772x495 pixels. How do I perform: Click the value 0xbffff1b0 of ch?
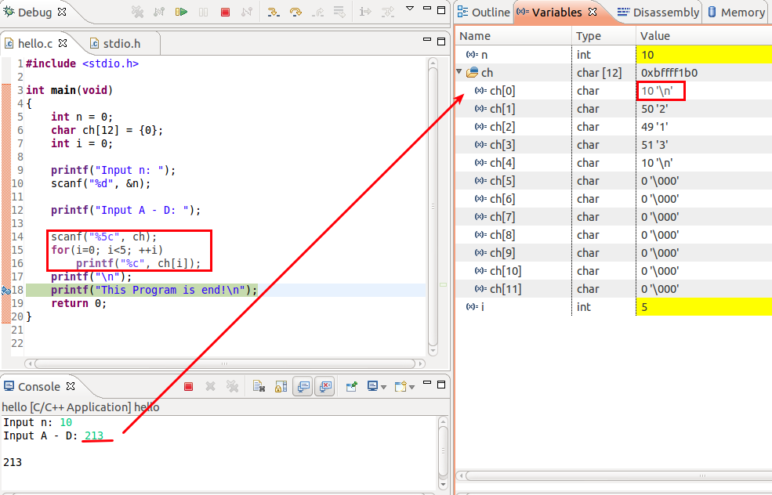click(x=669, y=73)
